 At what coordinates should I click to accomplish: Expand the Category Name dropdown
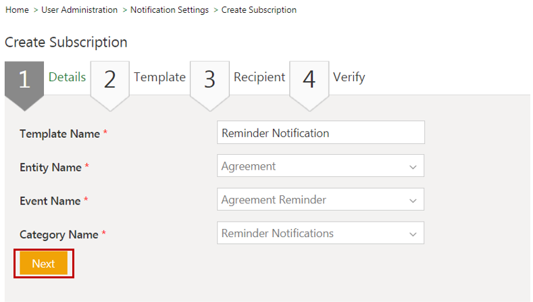(x=321, y=234)
